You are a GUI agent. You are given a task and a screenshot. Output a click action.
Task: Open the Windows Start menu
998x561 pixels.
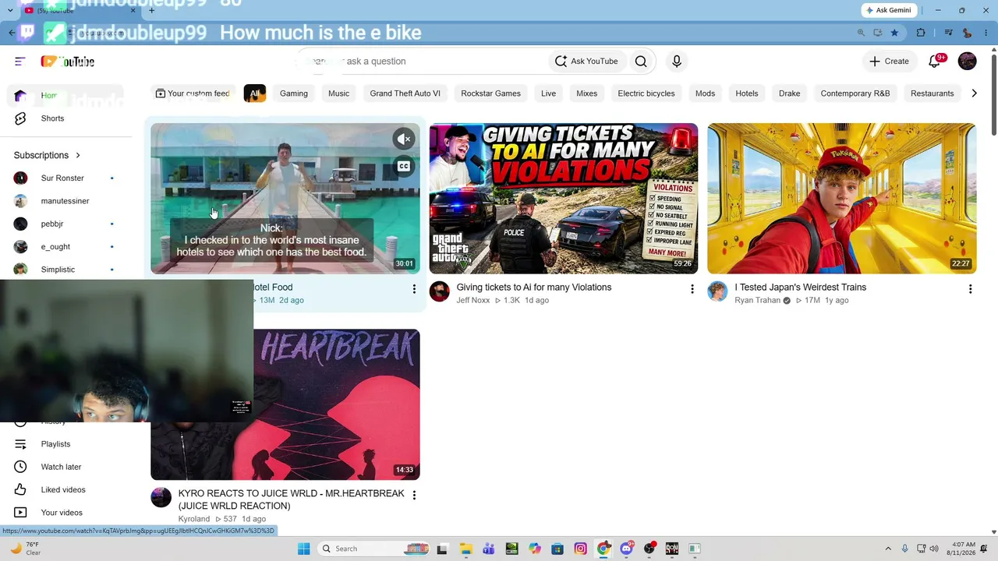[304, 549]
